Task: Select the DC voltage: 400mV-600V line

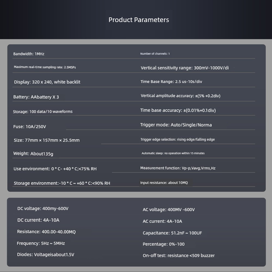Action: pyautogui.click(x=43, y=209)
